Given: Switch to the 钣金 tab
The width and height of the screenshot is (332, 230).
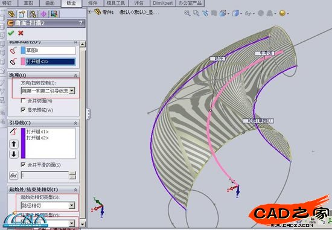Looking at the screenshot, I should tap(71, 3).
